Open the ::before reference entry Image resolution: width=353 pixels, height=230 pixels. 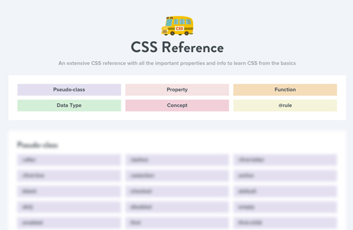(x=177, y=160)
